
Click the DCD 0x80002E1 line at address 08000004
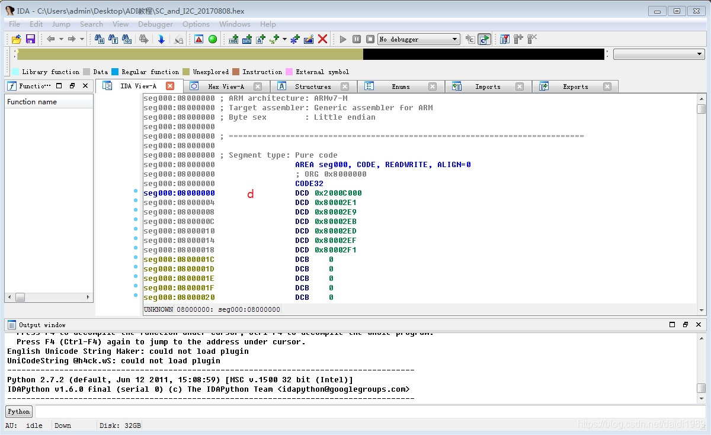[335, 203]
